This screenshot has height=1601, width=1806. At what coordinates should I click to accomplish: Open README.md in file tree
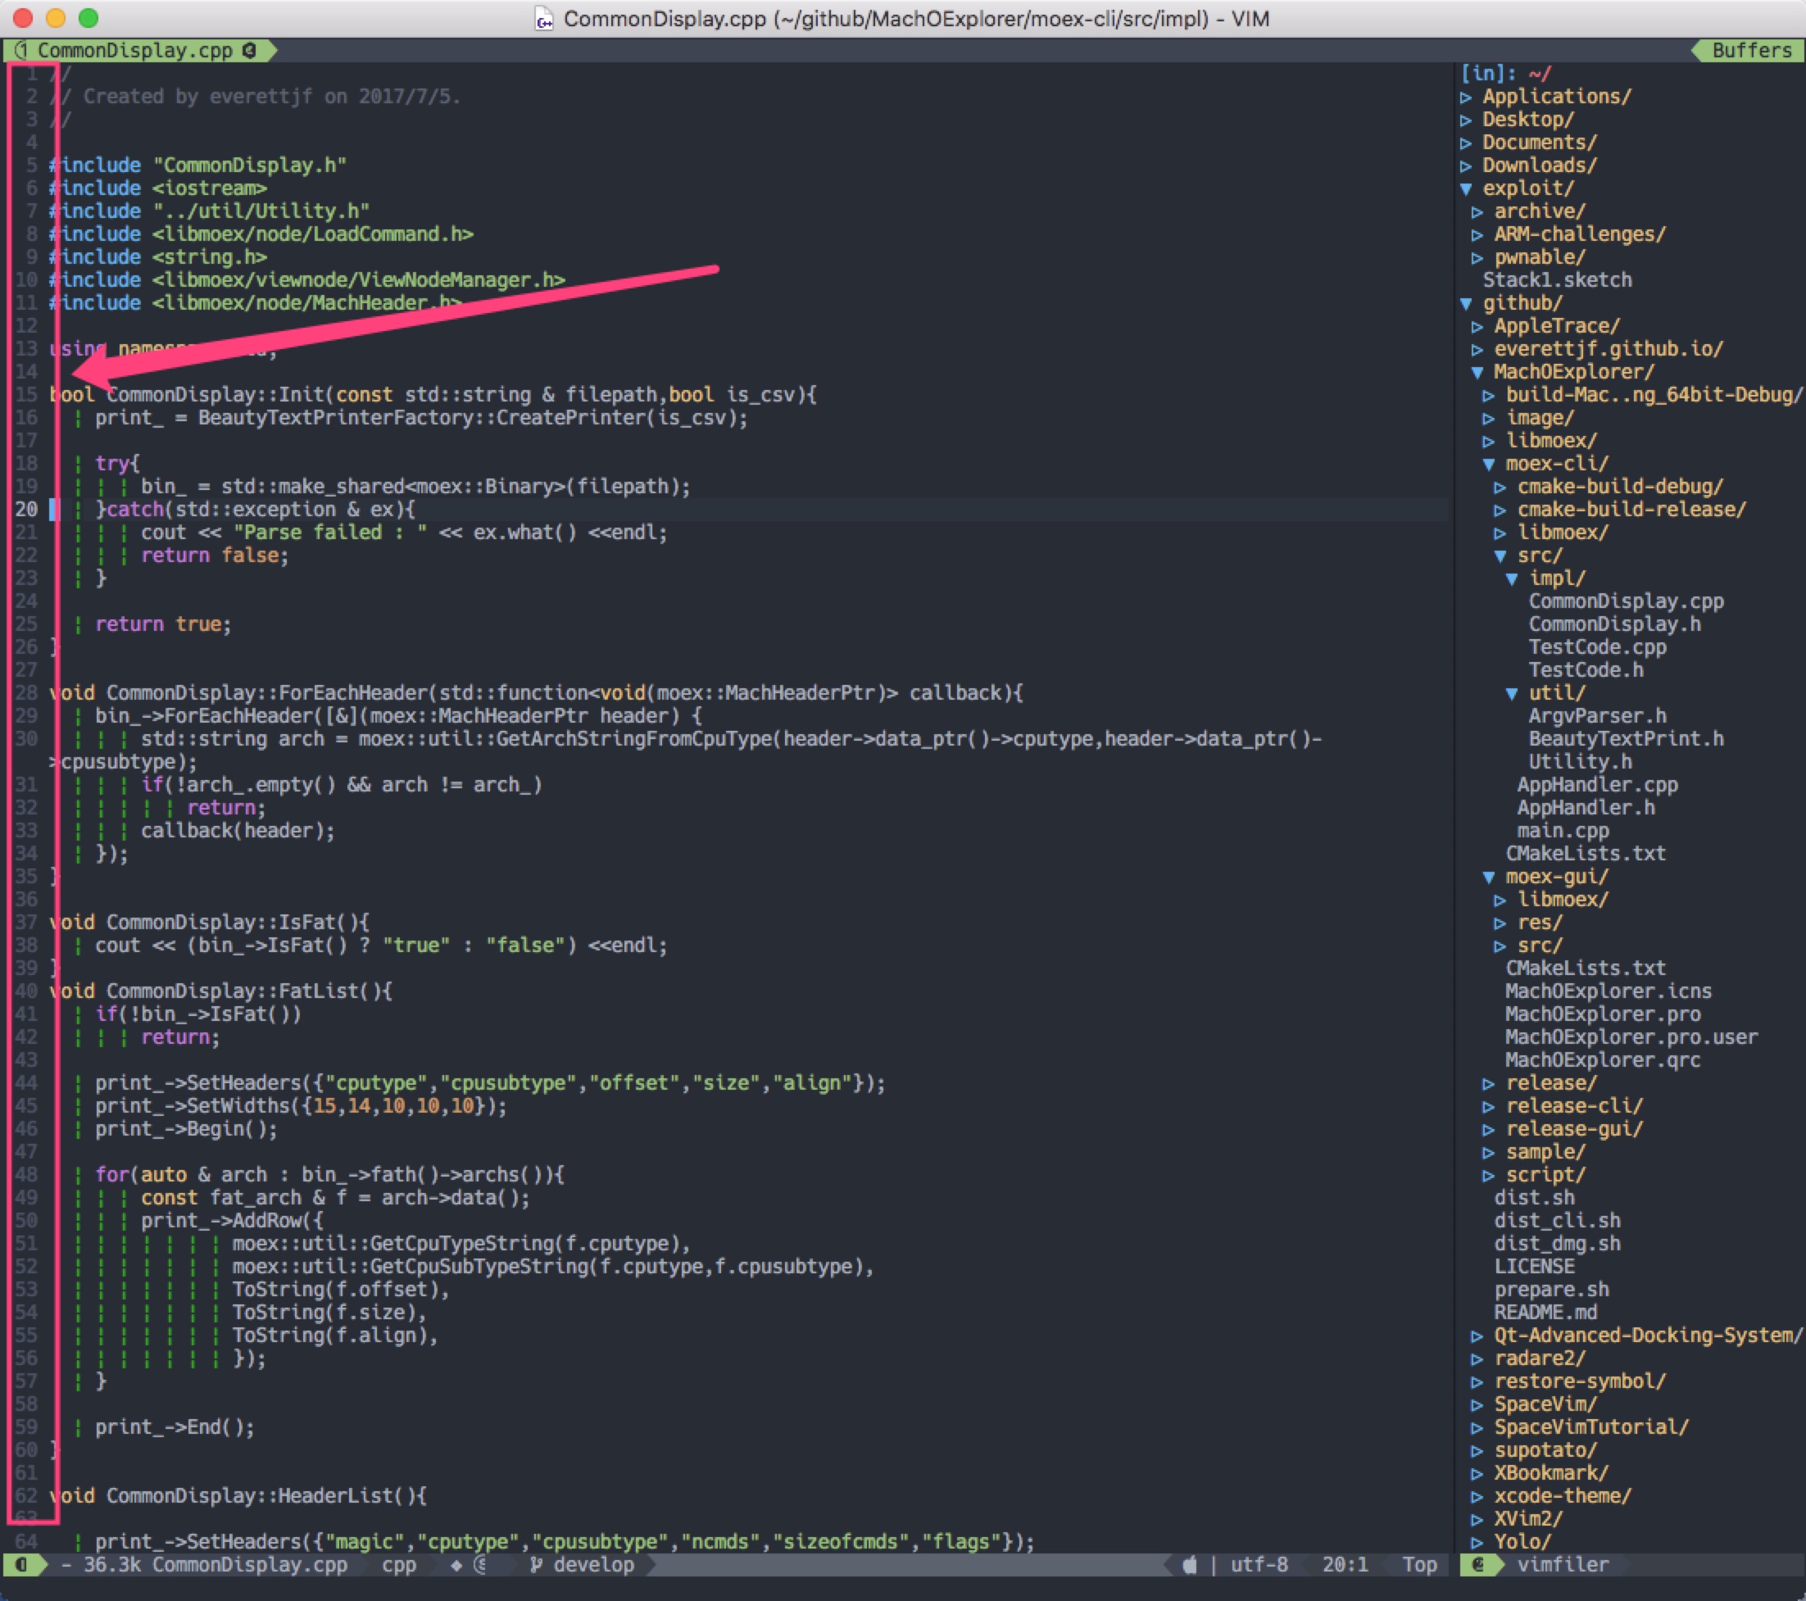[x=1545, y=1313]
